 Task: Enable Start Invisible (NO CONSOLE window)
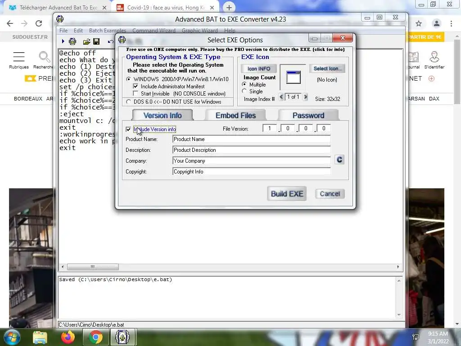136,93
